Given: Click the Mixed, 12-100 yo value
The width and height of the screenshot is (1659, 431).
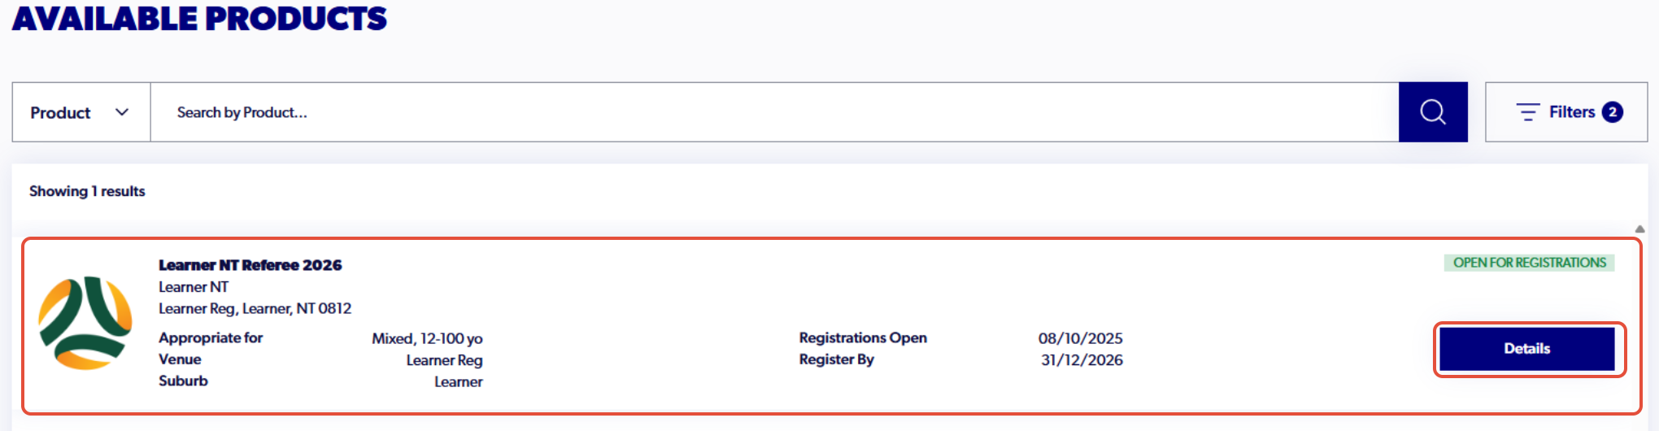Looking at the screenshot, I should pos(427,338).
